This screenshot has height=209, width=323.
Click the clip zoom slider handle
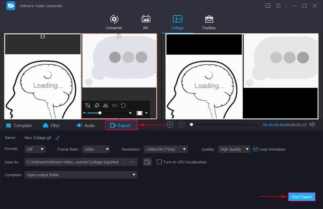[100, 113]
